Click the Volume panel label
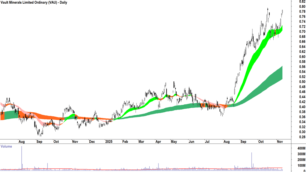The width and height of the screenshot is (306, 172). coord(6,146)
